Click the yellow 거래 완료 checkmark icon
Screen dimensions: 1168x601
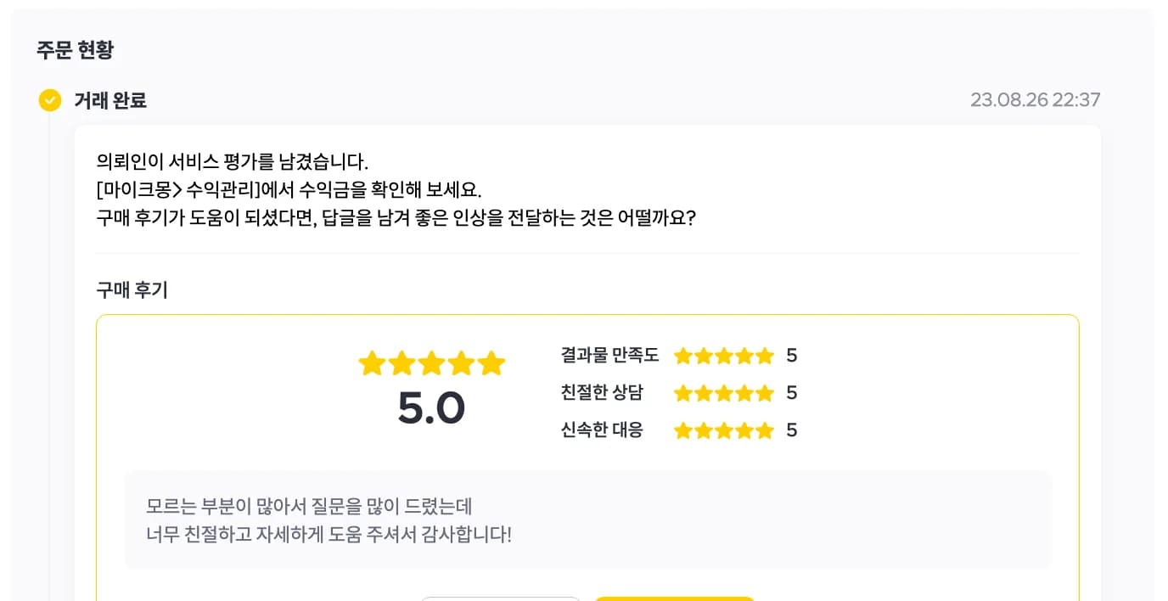click(x=50, y=100)
